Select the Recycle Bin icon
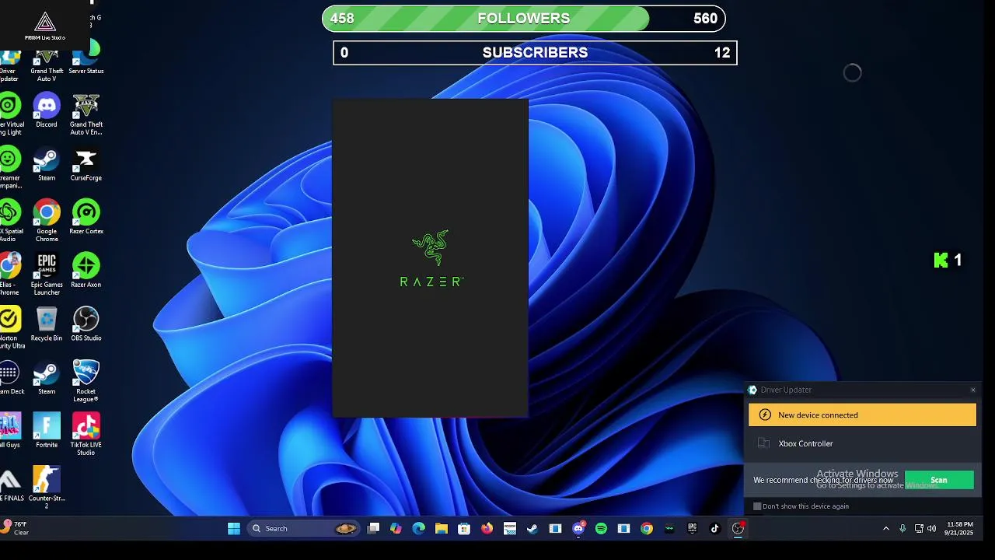The height and width of the screenshot is (560, 995). pyautogui.click(x=47, y=324)
